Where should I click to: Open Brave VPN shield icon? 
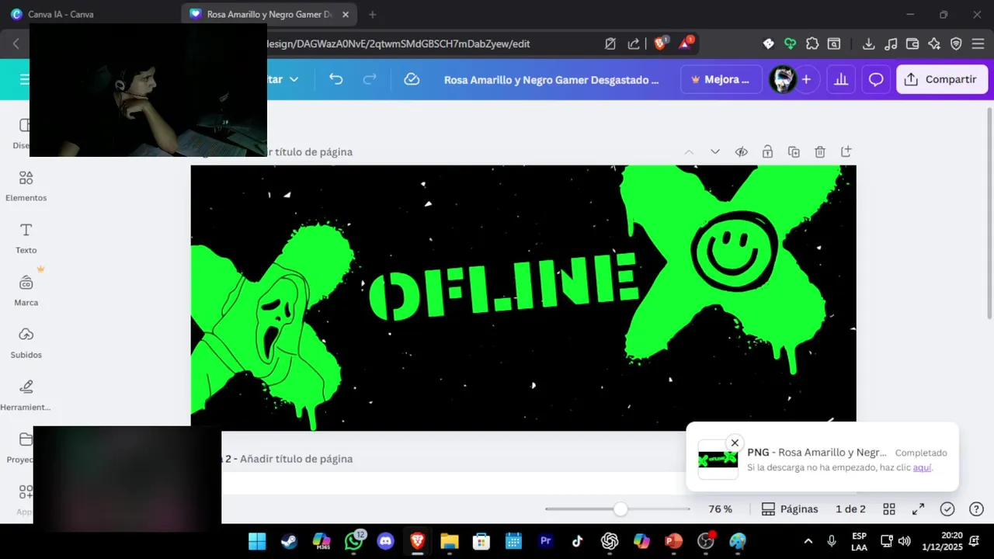(956, 43)
